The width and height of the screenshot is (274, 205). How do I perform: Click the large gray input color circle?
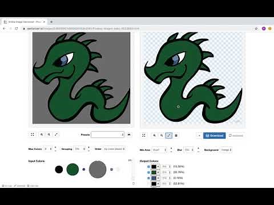click(98, 169)
